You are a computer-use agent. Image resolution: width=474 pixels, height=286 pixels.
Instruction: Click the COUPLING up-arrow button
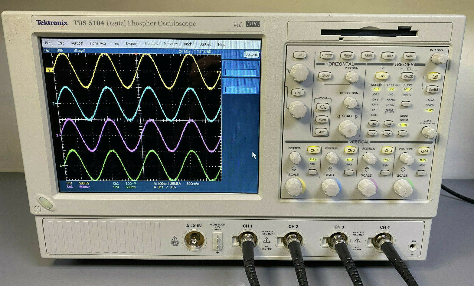[x=389, y=124]
